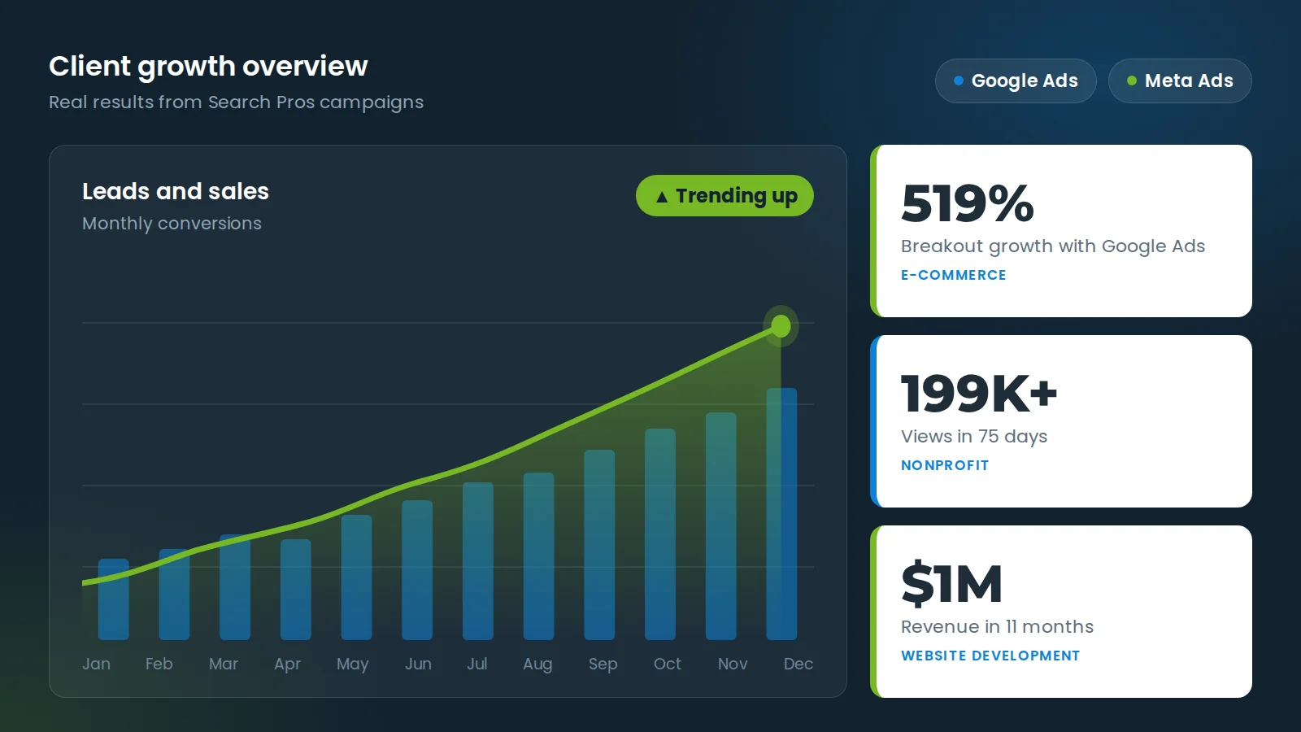1301x732 pixels.
Task: Click the Jan axis label
Action: [x=96, y=664]
